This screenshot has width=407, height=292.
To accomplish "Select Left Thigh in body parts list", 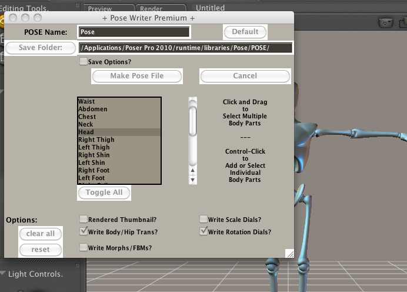I will 119,147.
